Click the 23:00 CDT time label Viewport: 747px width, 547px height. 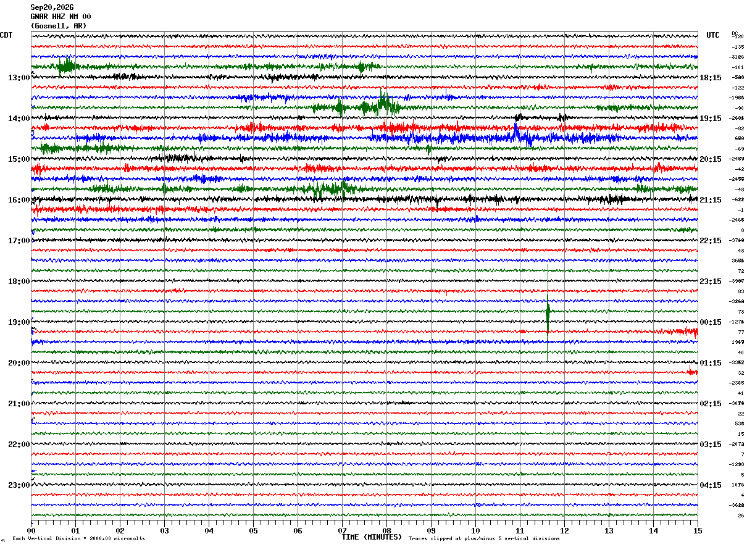coord(19,485)
